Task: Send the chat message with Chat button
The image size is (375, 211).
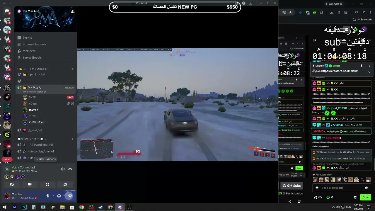Action: (365, 198)
